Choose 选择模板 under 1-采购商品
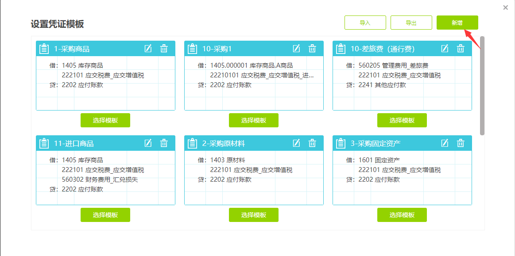Image resolution: width=515 pixels, height=256 pixels. click(x=105, y=120)
